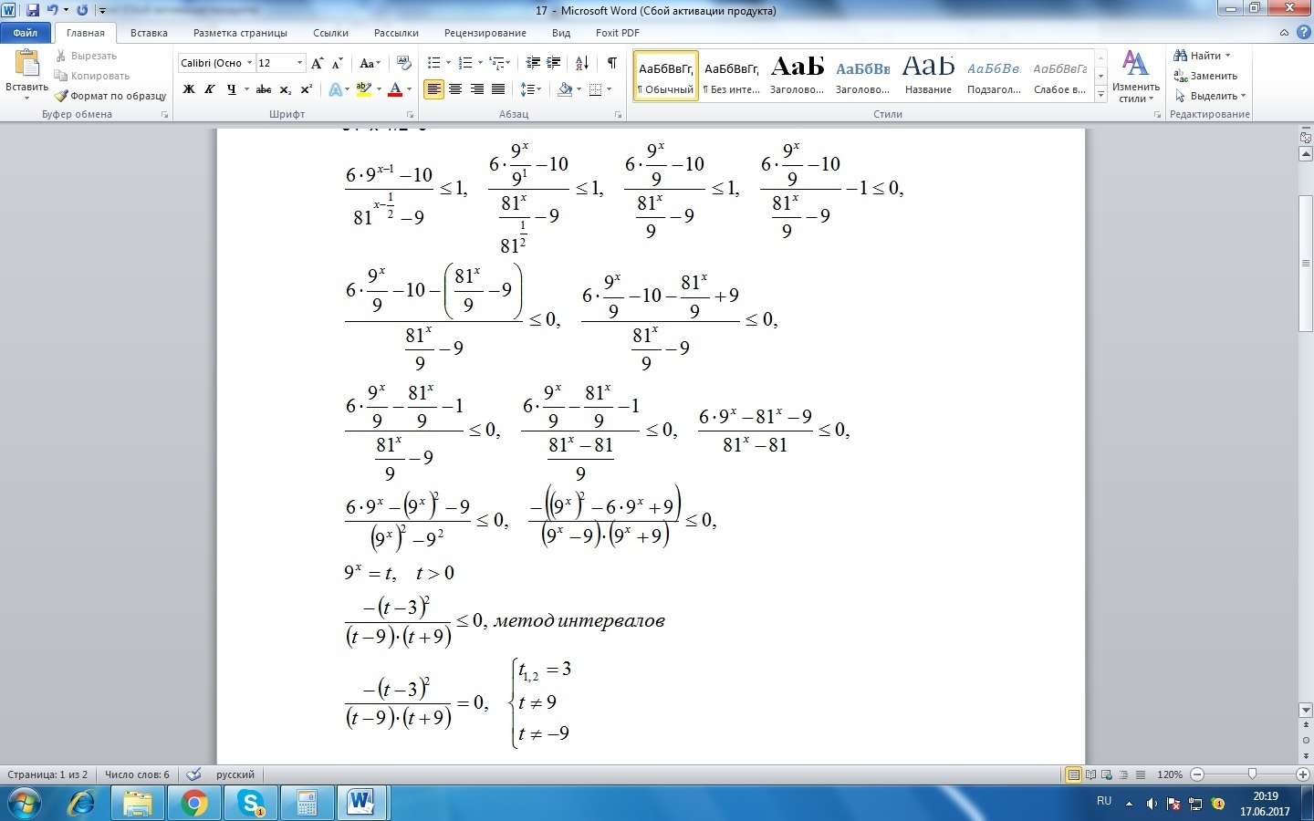Minimize the ribbon with the caret icon
The height and width of the screenshot is (821, 1314).
coord(1284,33)
